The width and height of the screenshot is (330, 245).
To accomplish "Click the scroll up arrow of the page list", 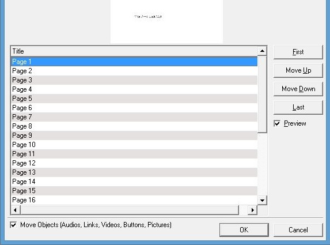I will click(262, 51).
